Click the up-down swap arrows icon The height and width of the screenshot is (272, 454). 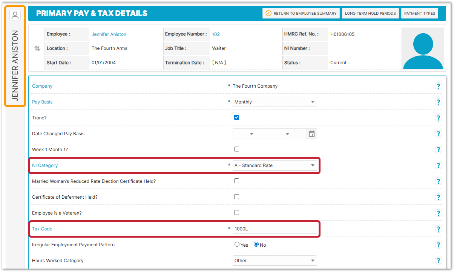click(37, 48)
